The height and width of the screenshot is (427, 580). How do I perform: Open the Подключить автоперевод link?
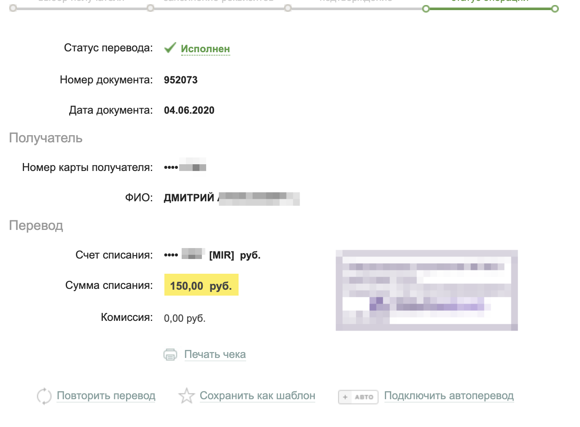coord(449,396)
